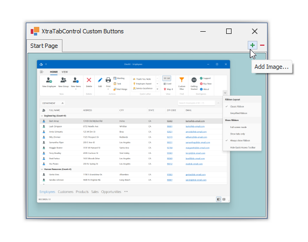This screenshot has width=308, height=242.
Task: Select Card view in DevAV ribbon
Action: [x=167, y=84]
